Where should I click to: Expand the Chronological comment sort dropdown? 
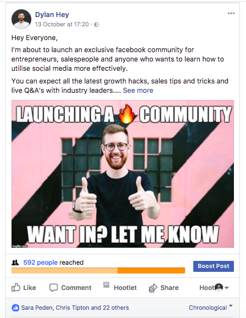[210, 308]
